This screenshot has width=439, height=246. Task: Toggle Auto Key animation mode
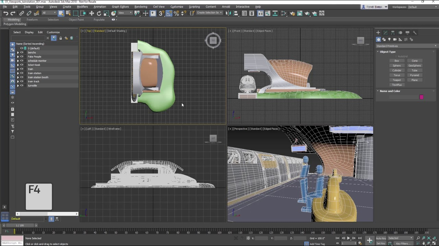381,238
